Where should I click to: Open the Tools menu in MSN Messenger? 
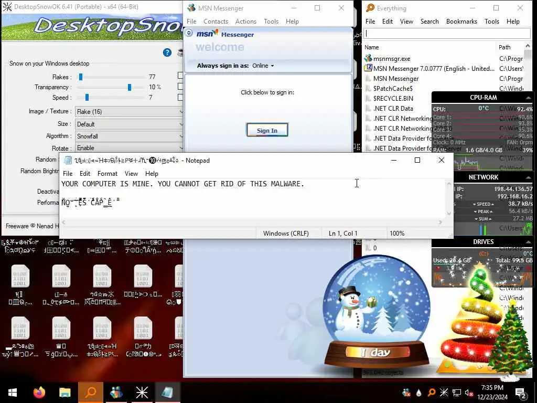pos(271,21)
